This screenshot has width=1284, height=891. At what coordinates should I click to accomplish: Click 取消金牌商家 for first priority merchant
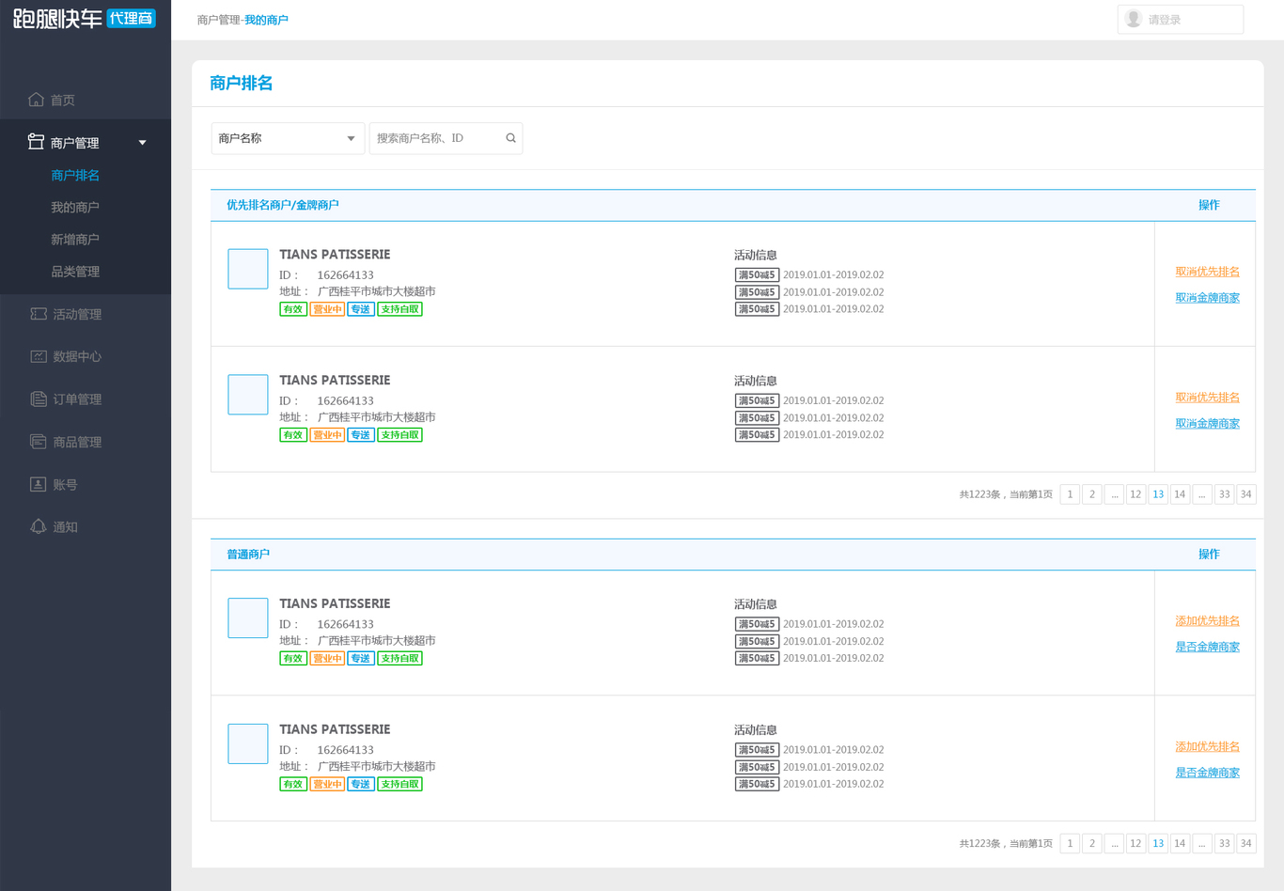(x=1207, y=298)
